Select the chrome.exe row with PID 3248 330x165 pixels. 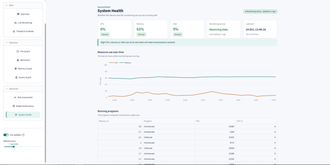(x=187, y=132)
